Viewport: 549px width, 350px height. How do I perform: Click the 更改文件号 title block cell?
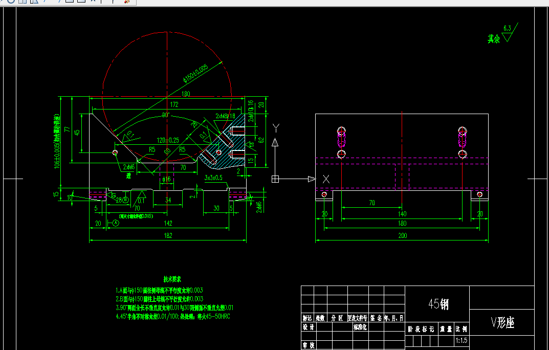click(x=358, y=318)
